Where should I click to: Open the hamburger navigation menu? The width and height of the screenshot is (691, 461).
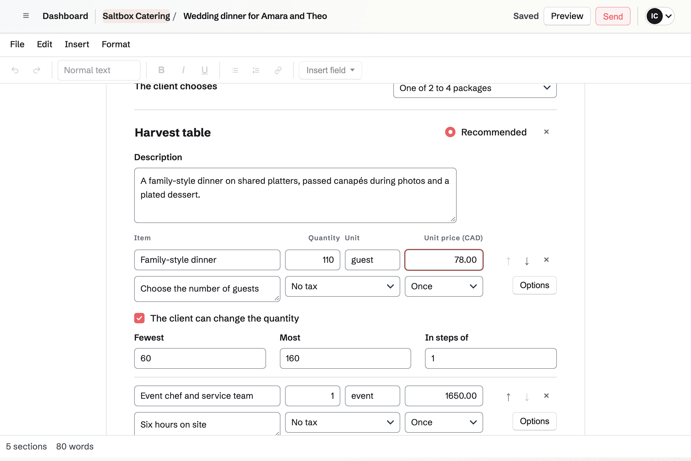pos(26,16)
